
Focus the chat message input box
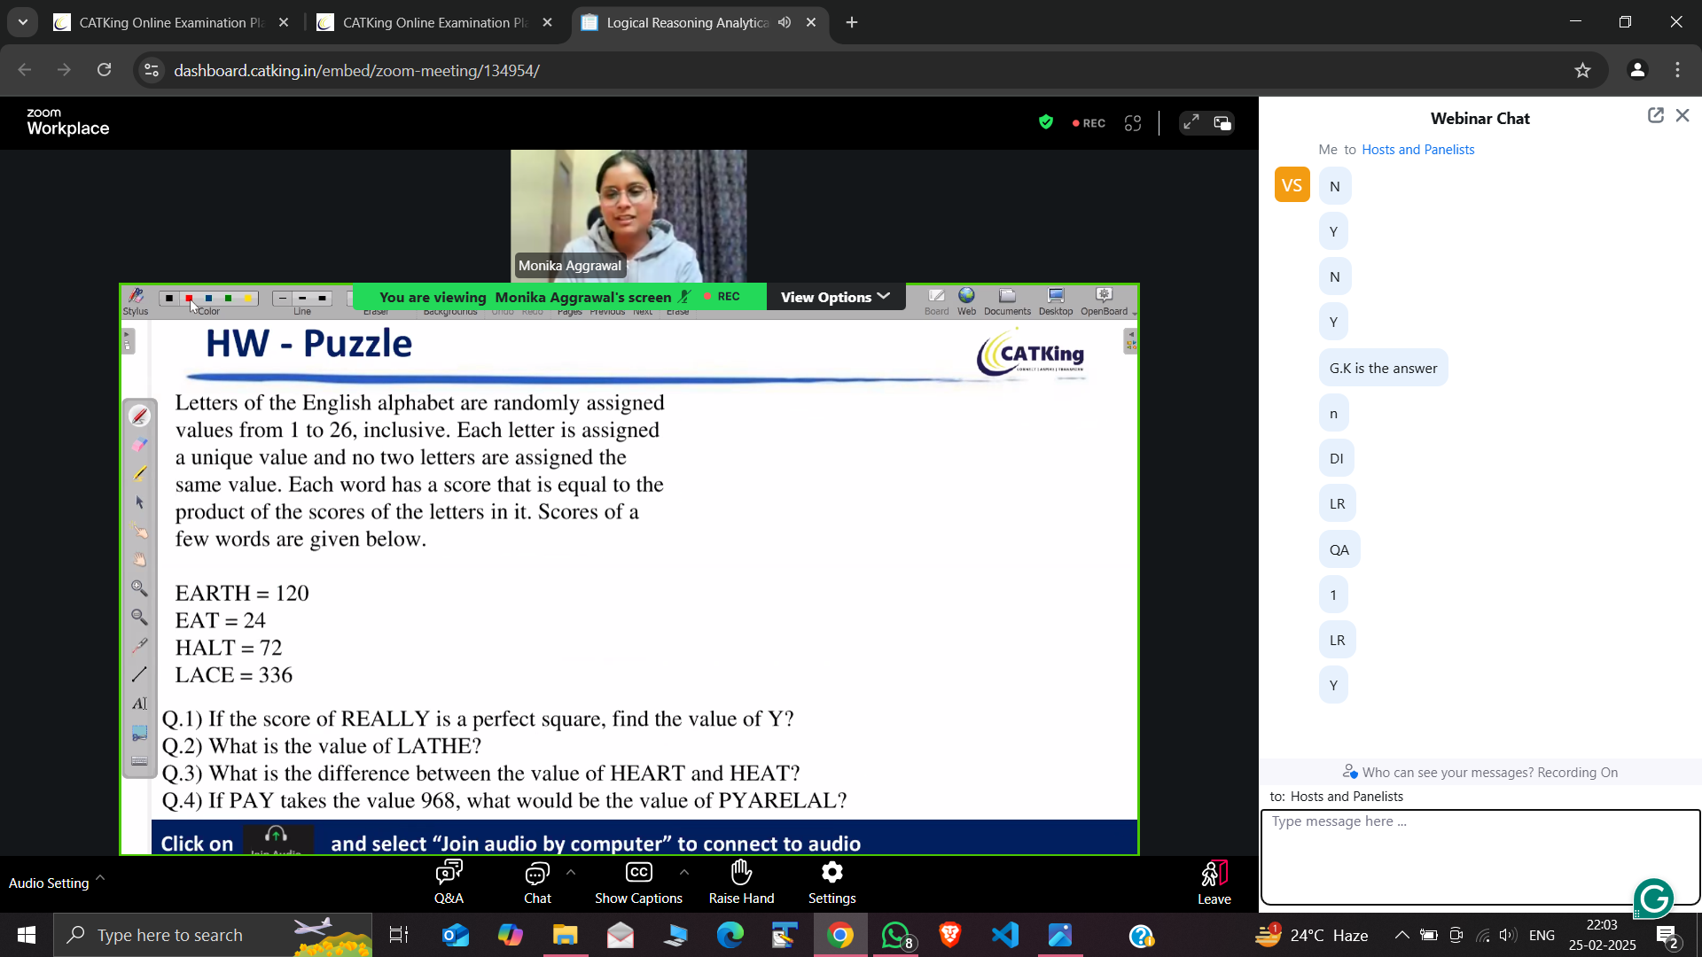[1479, 857]
